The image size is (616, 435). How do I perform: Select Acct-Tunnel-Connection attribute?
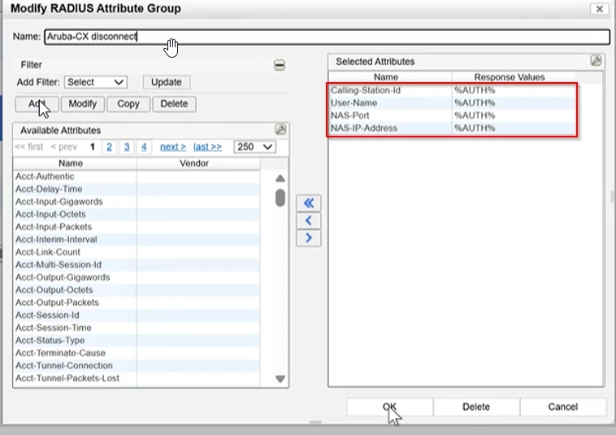pyautogui.click(x=137, y=365)
